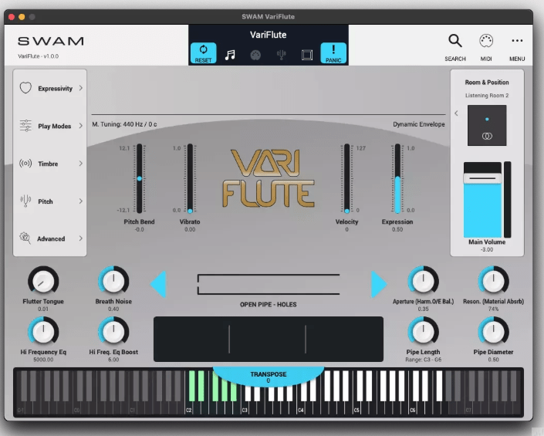Viewport: 544px width, 436px height.
Task: Open the three-dot MENU
Action: click(517, 41)
